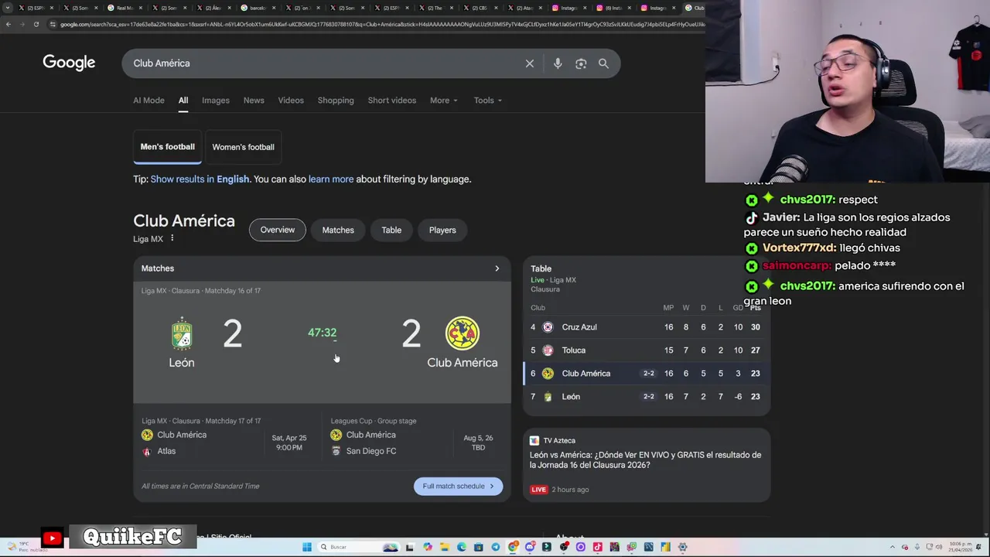Expand the Matches panel arrow
Screen dimensions: 990x557
click(x=497, y=268)
